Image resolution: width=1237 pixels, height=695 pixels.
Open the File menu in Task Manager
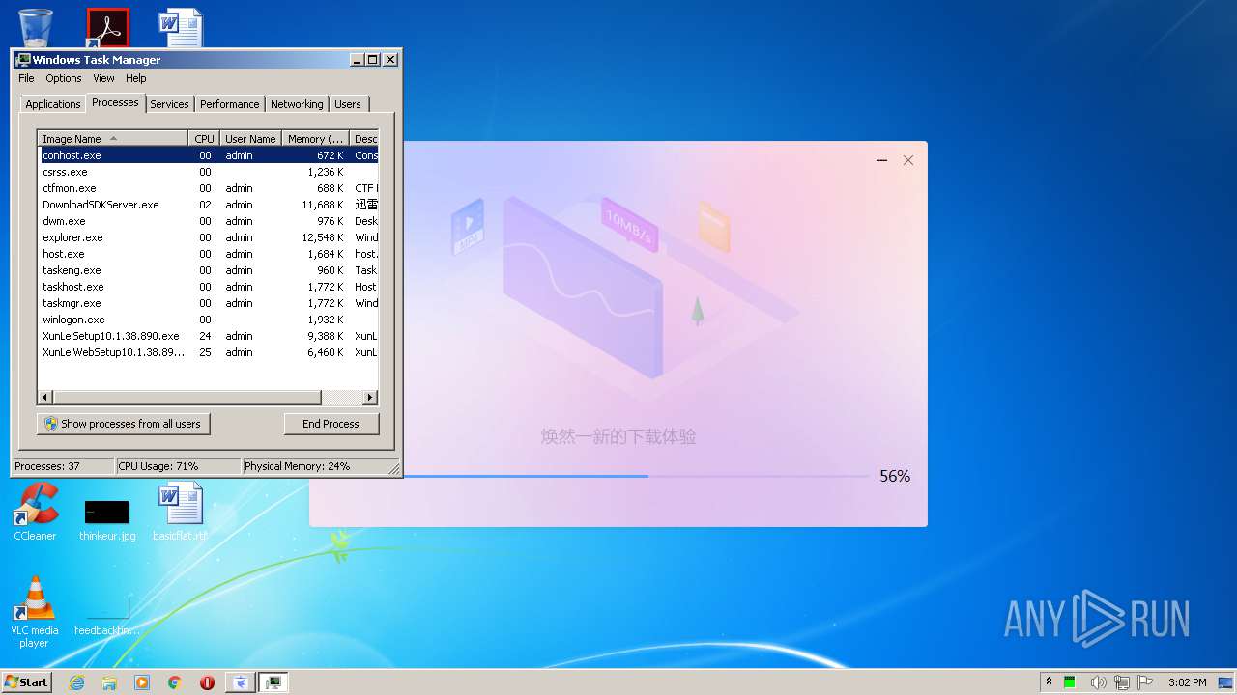click(26, 78)
